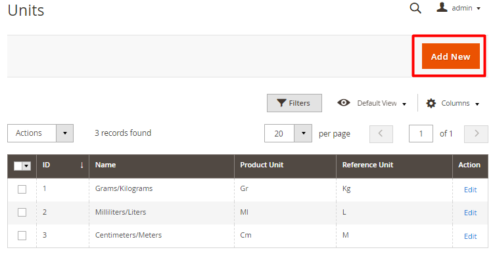
Task: Open the Actions dropdown
Action: point(40,133)
